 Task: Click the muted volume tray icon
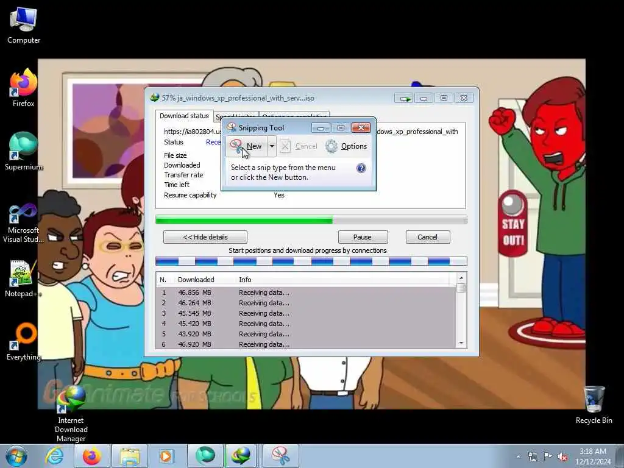562,456
